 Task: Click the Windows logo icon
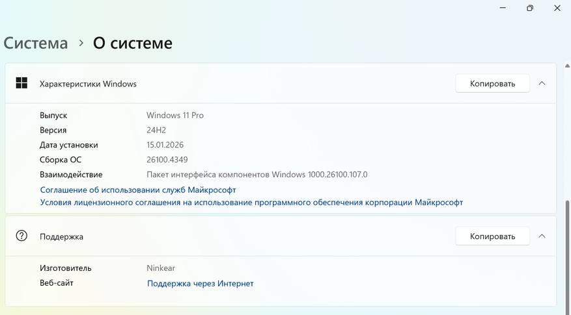click(x=21, y=83)
